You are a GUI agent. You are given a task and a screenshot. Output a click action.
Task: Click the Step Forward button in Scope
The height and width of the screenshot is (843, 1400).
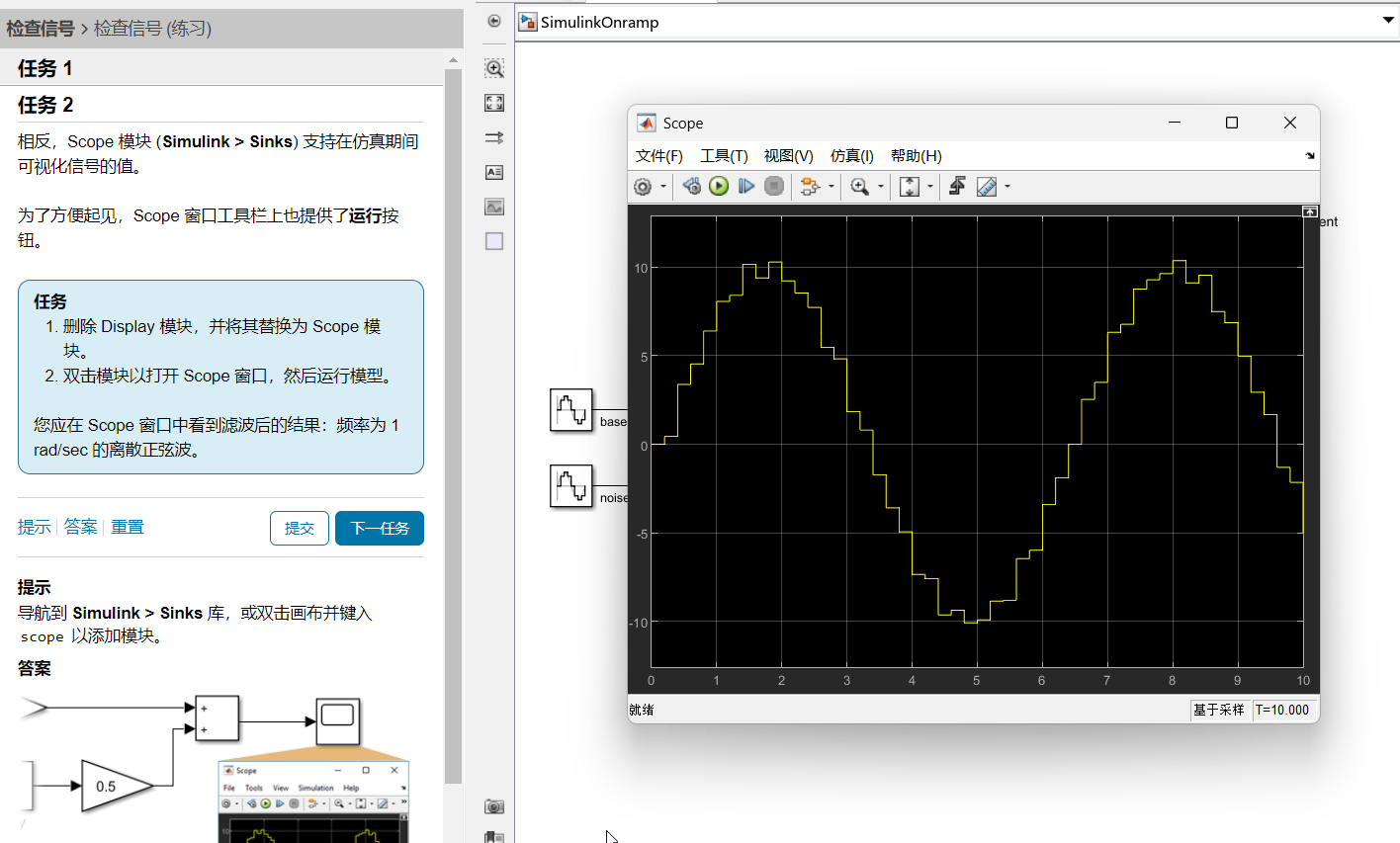pos(746,186)
